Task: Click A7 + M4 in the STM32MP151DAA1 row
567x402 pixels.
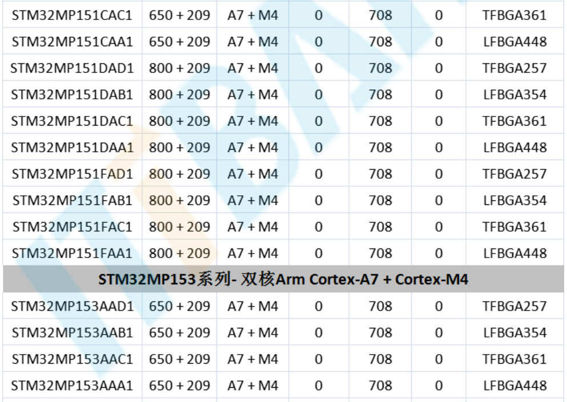Action: [253, 147]
